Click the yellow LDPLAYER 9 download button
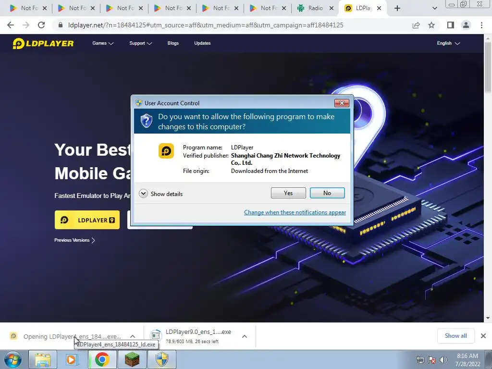This screenshot has width=492, height=369. click(87, 220)
